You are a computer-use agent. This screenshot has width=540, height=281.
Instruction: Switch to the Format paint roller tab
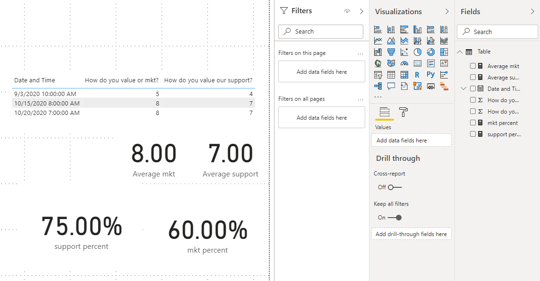[x=403, y=112]
